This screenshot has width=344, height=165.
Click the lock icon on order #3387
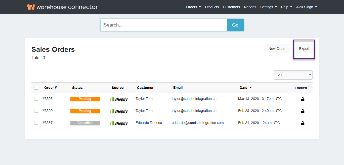click(x=303, y=123)
